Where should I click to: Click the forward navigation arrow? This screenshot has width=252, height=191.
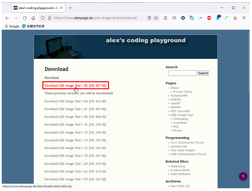pyautogui.click(x=16, y=18)
